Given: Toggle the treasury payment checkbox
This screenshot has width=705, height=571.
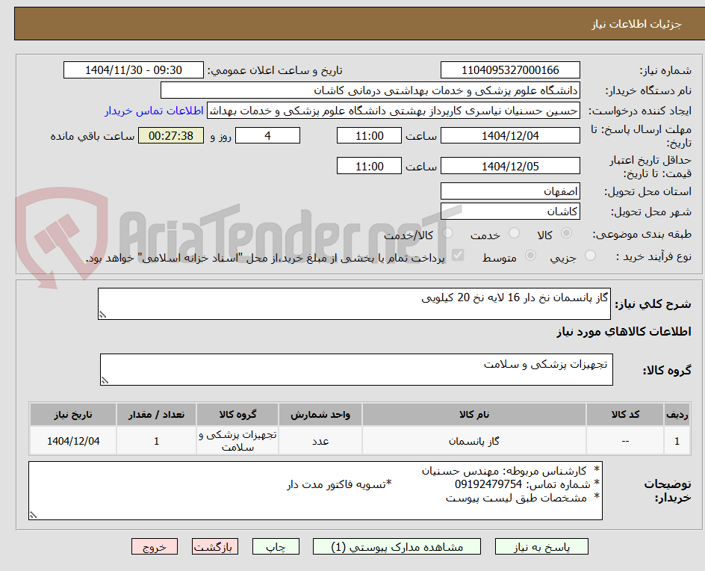Looking at the screenshot, I should point(458,256).
